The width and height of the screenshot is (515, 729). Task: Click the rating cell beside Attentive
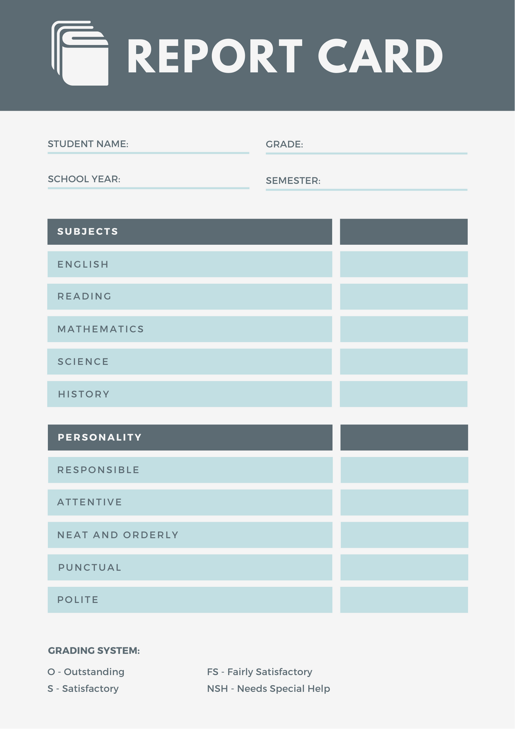(x=404, y=503)
